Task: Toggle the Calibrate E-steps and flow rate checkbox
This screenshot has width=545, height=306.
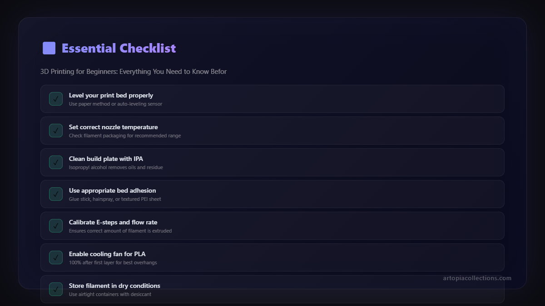Action: 56,226
